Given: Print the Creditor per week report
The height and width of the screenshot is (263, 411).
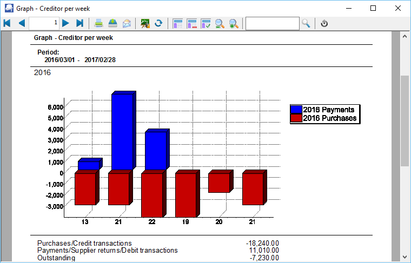Looking at the screenshot, I should coord(99,23).
